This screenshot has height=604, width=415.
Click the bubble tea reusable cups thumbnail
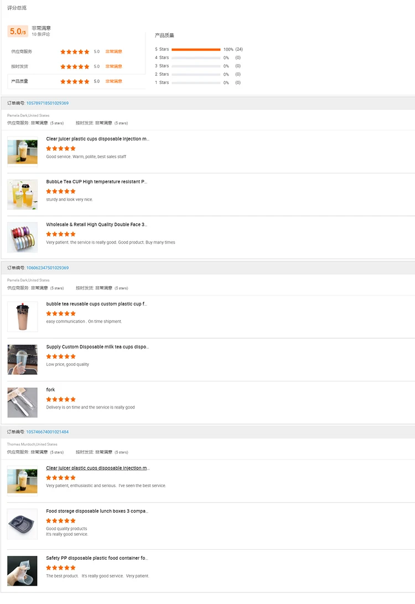(x=23, y=317)
